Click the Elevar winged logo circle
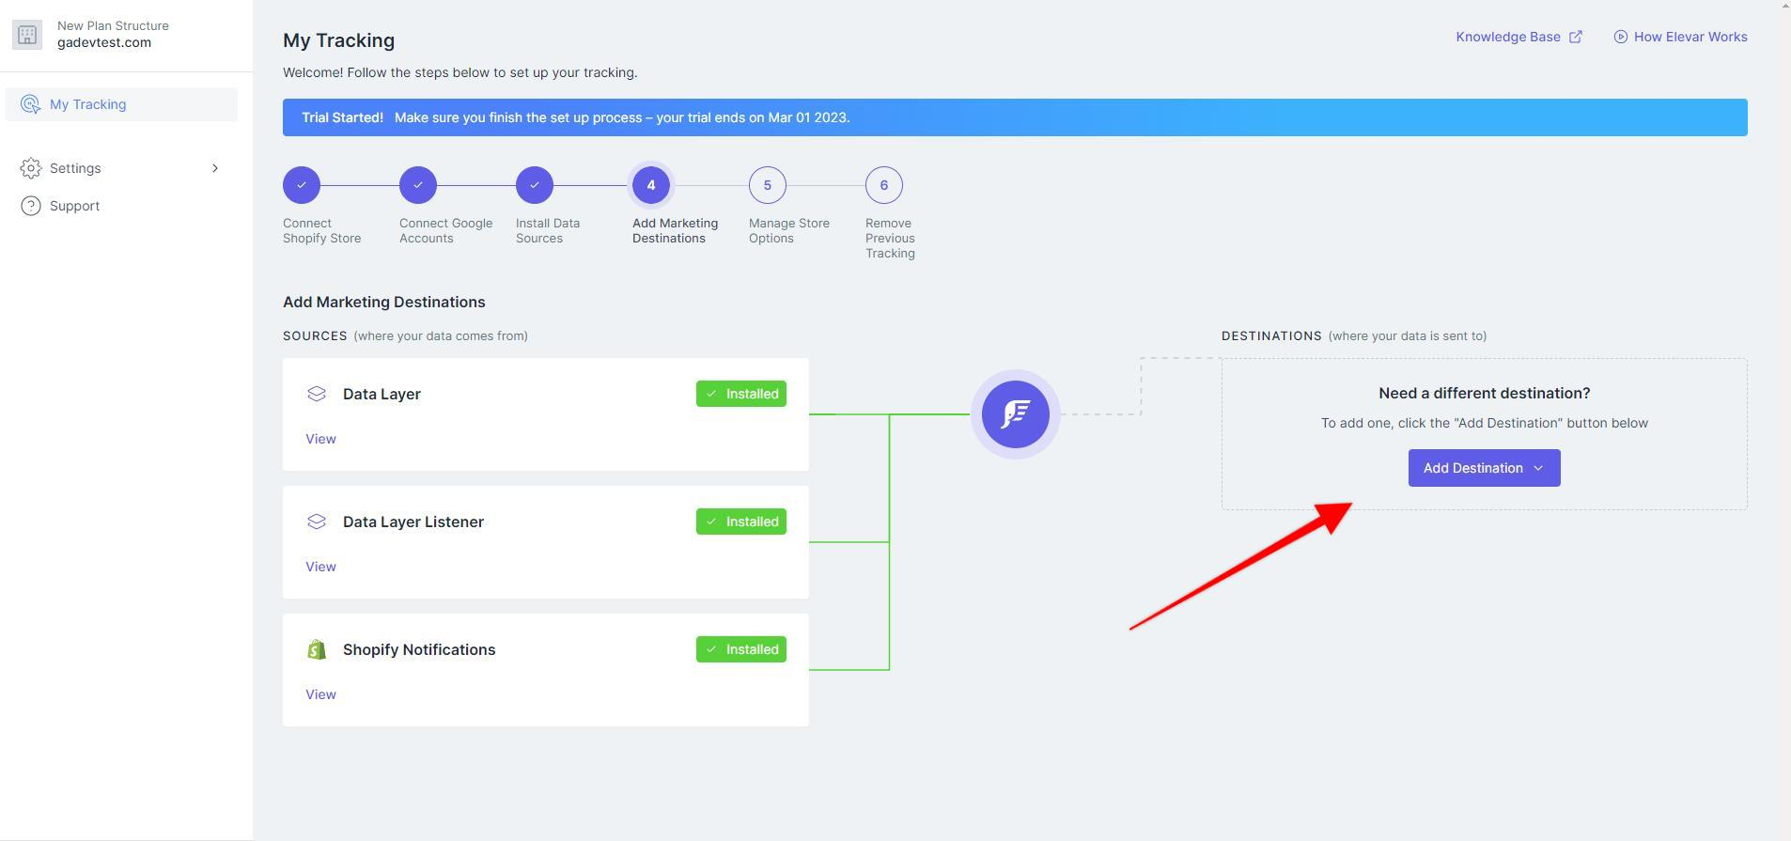Image resolution: width=1791 pixels, height=841 pixels. (x=1016, y=414)
